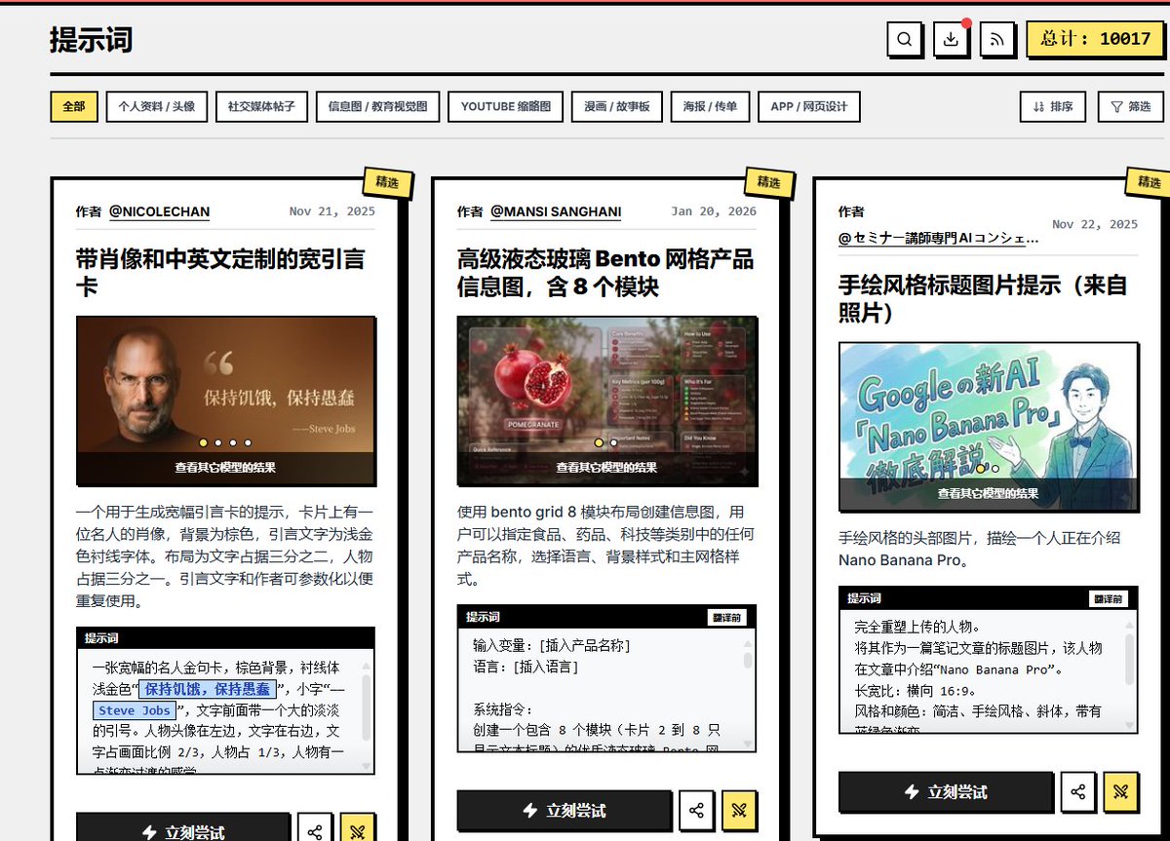This screenshot has height=841, width=1170.
Task: Click the date Nov 22, 2025
Action: pos(1095,224)
